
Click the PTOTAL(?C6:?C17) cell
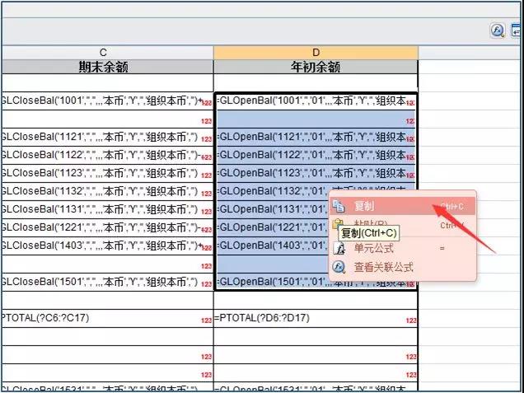pos(108,318)
